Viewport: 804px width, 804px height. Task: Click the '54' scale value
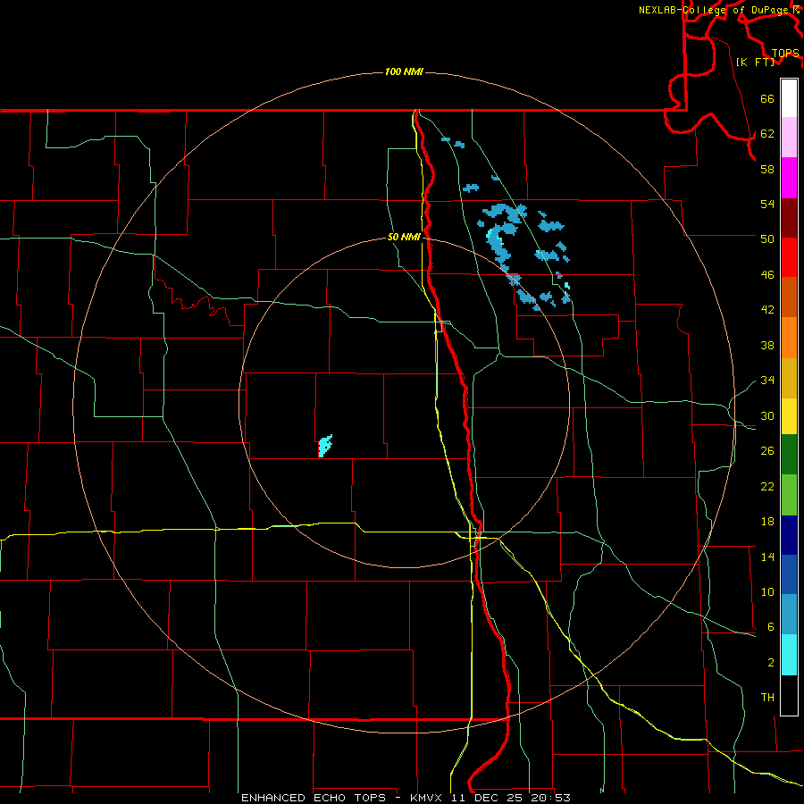coord(767,204)
